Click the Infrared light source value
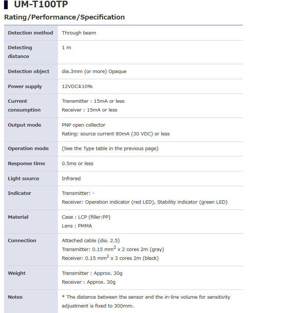Viewport: 286px width, 313px height. pos(71,179)
